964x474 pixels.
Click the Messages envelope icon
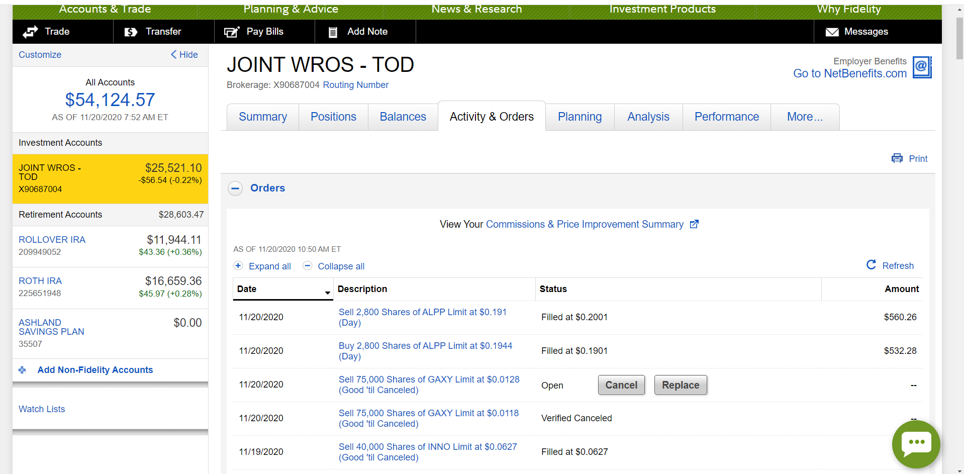[832, 32]
